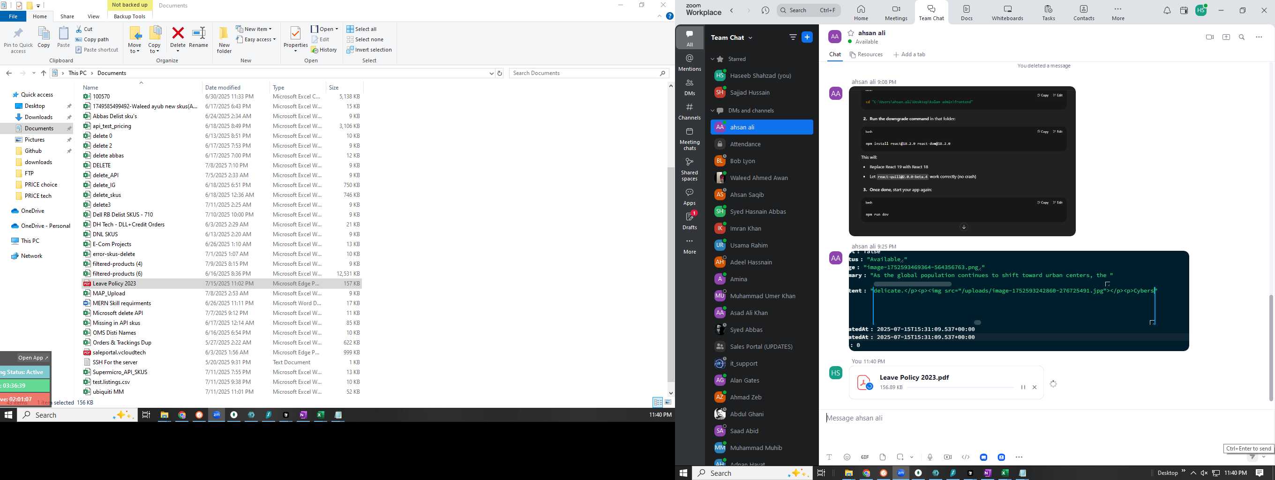This screenshot has height=480, width=1275.
Task: Start a video meeting with ahsan ali
Action: pos(1210,37)
